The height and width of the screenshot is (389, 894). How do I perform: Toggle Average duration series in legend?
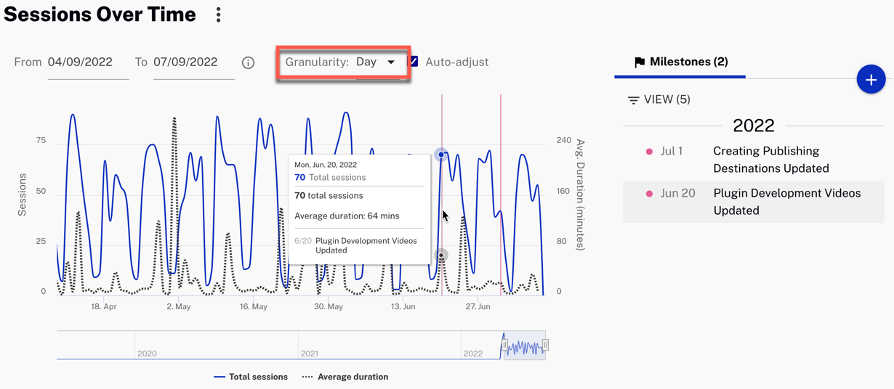pos(345,377)
